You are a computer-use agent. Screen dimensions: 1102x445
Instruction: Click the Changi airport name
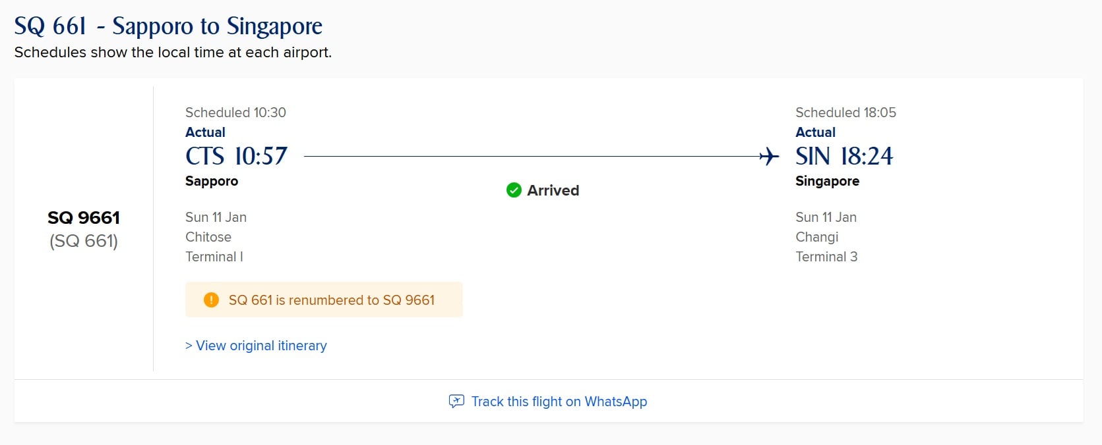click(x=816, y=237)
